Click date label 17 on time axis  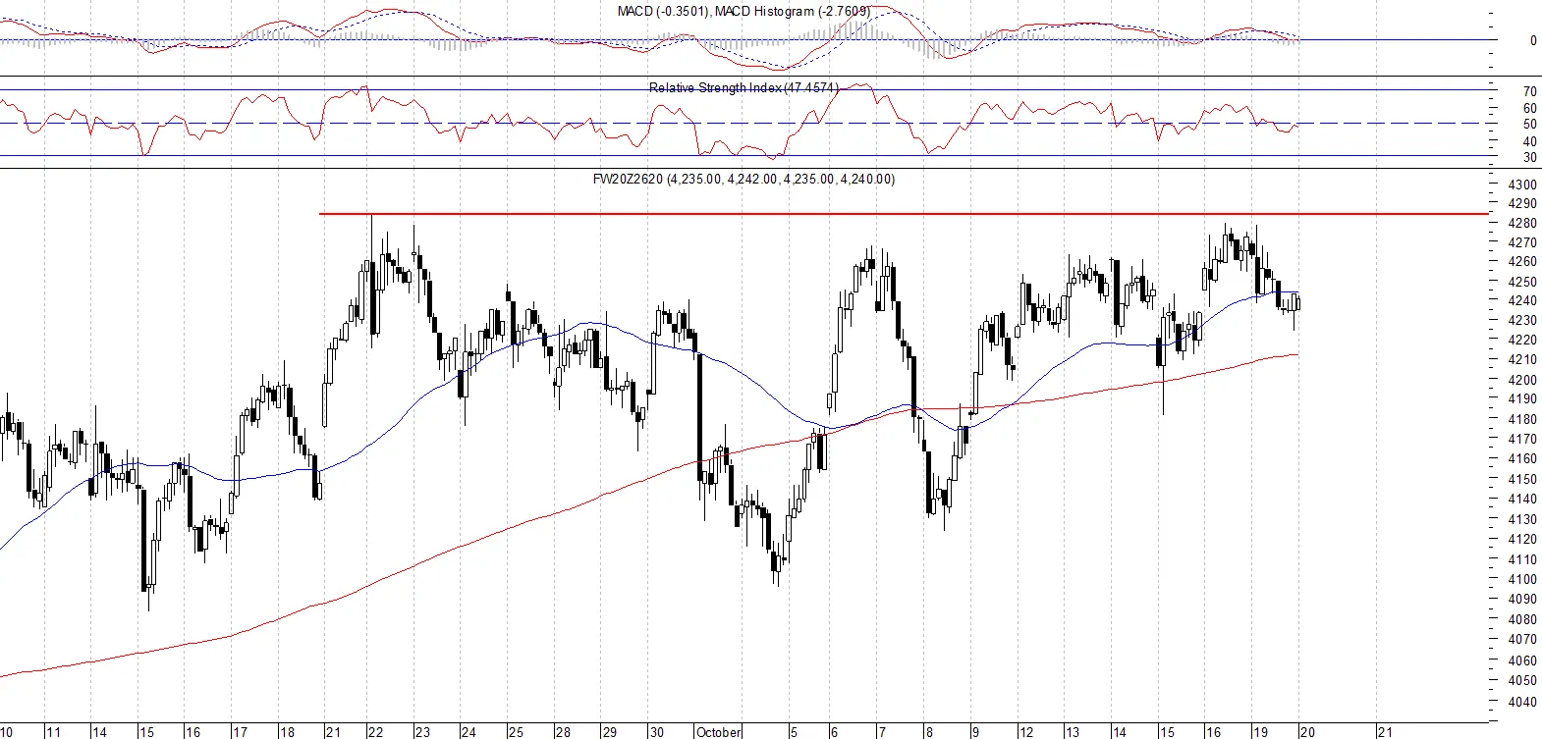point(240,732)
